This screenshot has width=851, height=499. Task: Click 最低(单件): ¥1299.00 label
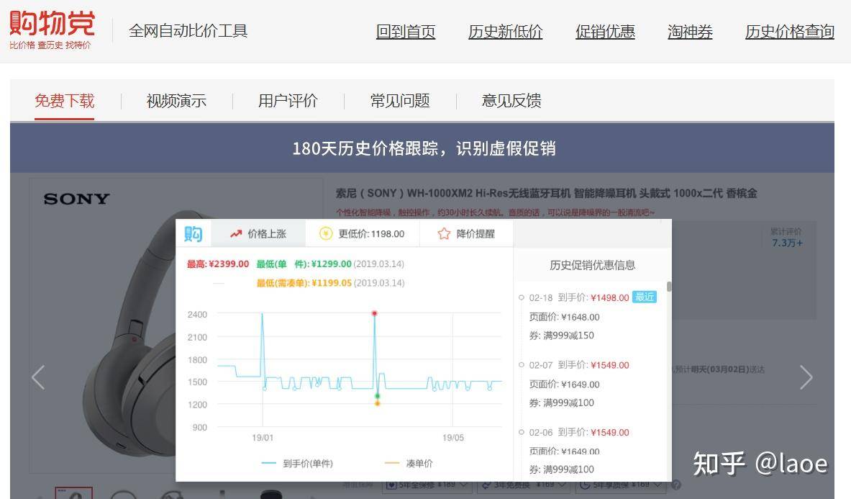coord(304,264)
